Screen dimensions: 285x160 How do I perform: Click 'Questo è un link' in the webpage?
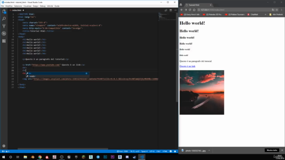tap(187, 66)
